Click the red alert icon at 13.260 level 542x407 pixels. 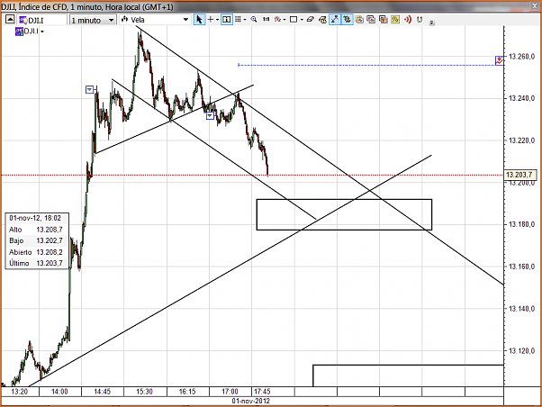[499, 61]
